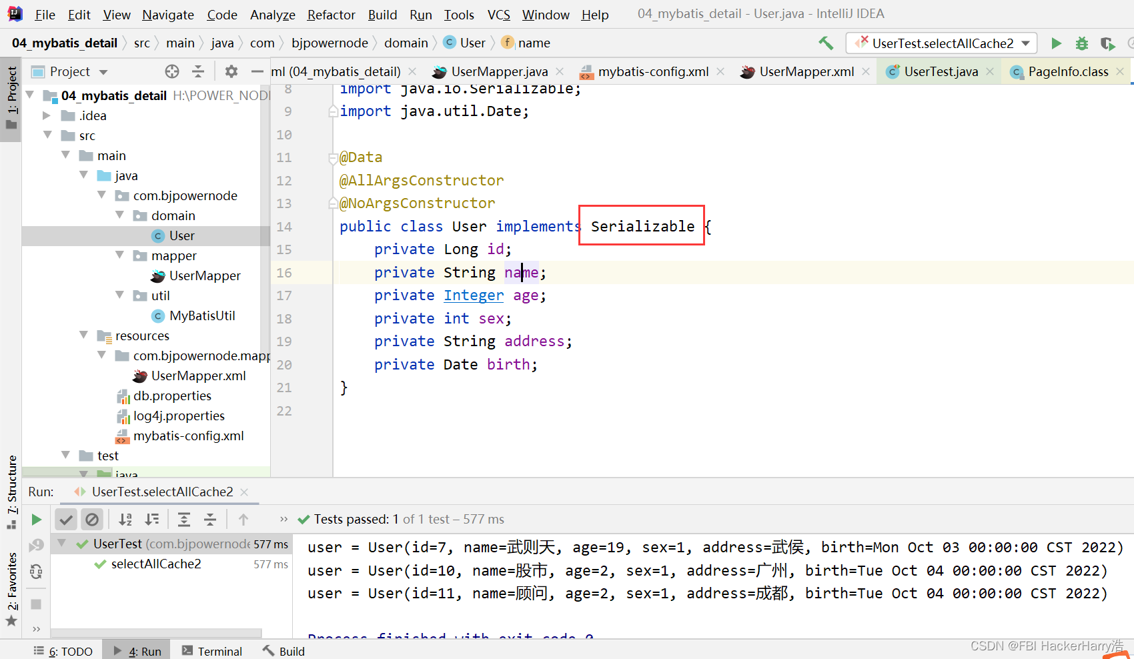Toggle the 1: Project side tab
1134x659 pixels.
click(x=11, y=99)
